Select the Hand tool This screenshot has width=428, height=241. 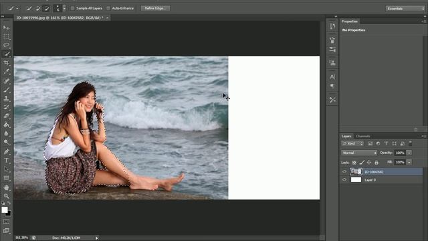tap(6, 187)
